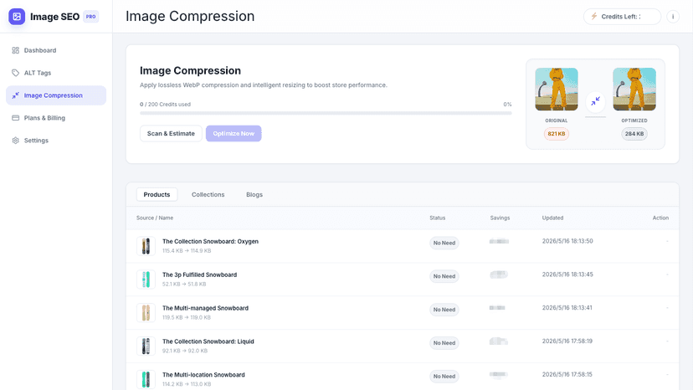Click the No Need status for 3p Fulfilled row
Image resolution: width=693 pixels, height=390 pixels.
click(x=444, y=276)
